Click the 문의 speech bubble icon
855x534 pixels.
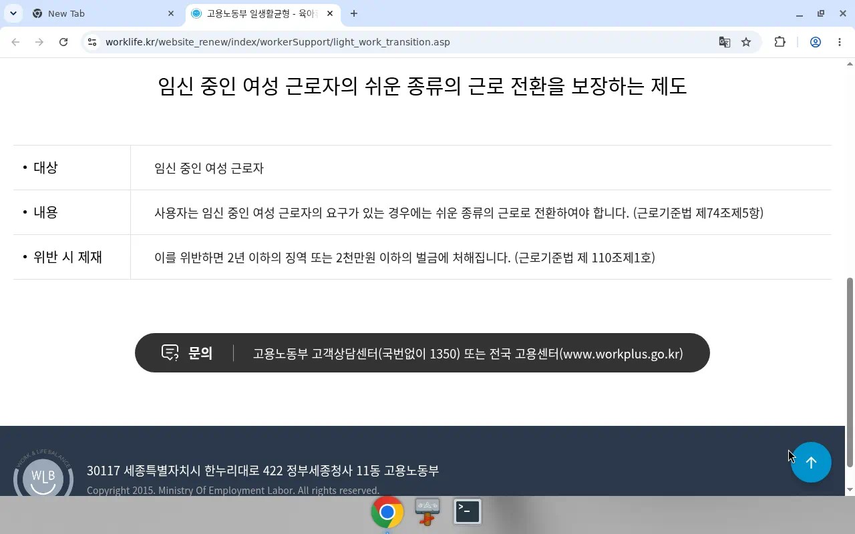click(170, 352)
